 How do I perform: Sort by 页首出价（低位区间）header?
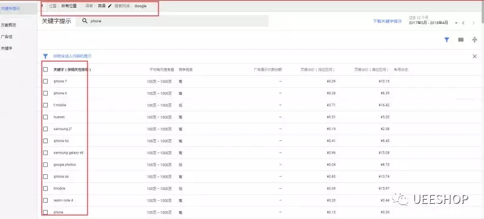318,70
